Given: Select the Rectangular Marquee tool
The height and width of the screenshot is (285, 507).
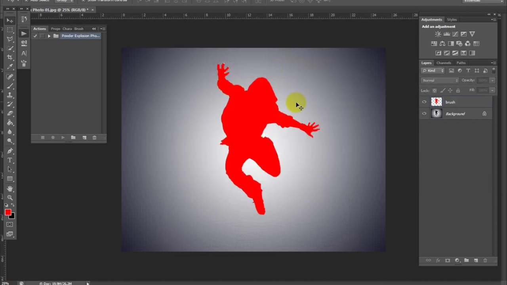Looking at the screenshot, I should pos(10,30).
